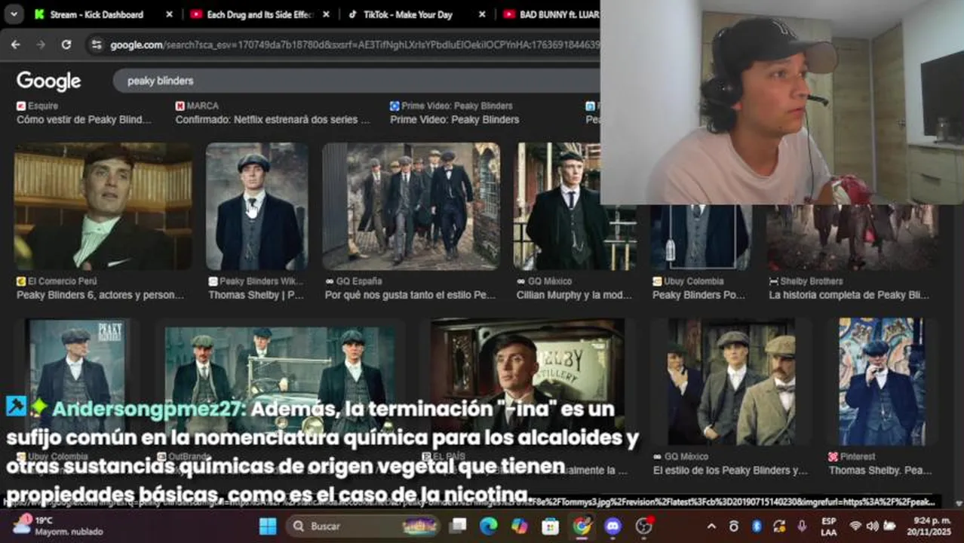The height and width of the screenshot is (543, 964).
Task: Open the OBS Studio taskbar icon
Action: (x=643, y=526)
